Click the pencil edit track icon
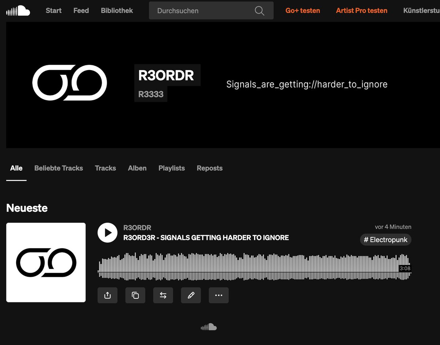Viewport: 440px width, 345px height. [x=191, y=295]
